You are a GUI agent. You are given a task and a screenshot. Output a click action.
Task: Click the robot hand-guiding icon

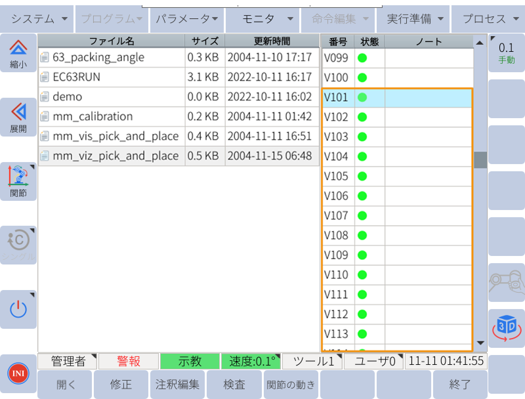coord(507,282)
